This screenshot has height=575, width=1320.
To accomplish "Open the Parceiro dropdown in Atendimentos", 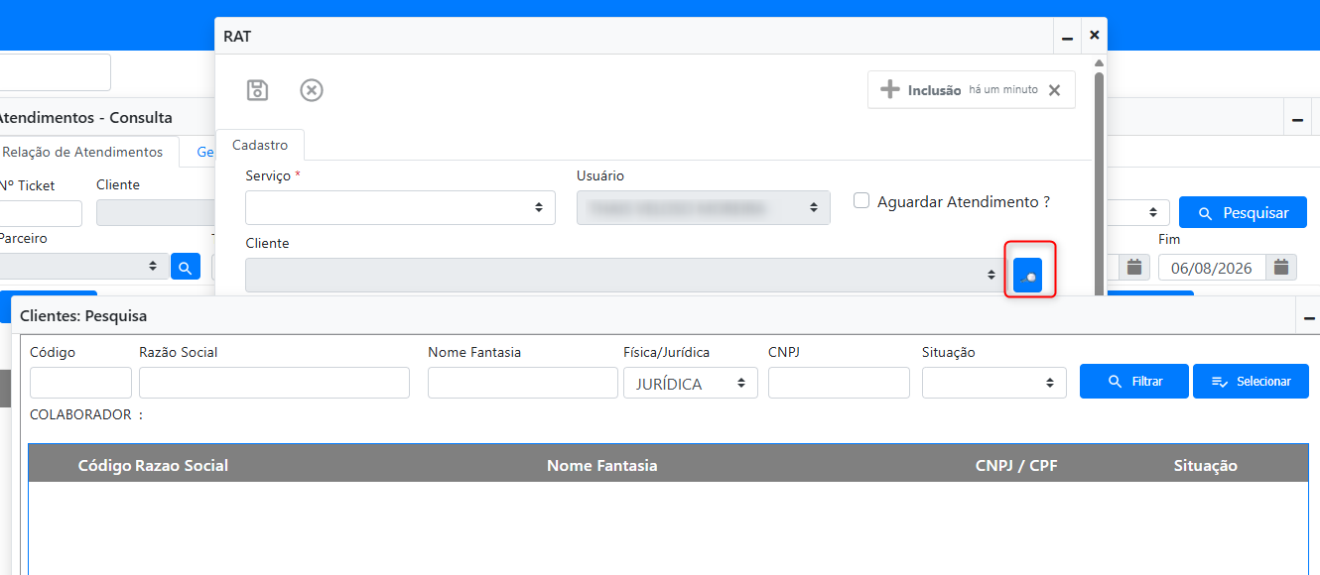I will pyautogui.click(x=82, y=267).
